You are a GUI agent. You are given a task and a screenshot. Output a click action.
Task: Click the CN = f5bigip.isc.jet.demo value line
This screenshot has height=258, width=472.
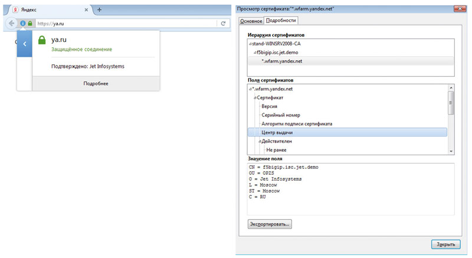click(x=284, y=167)
